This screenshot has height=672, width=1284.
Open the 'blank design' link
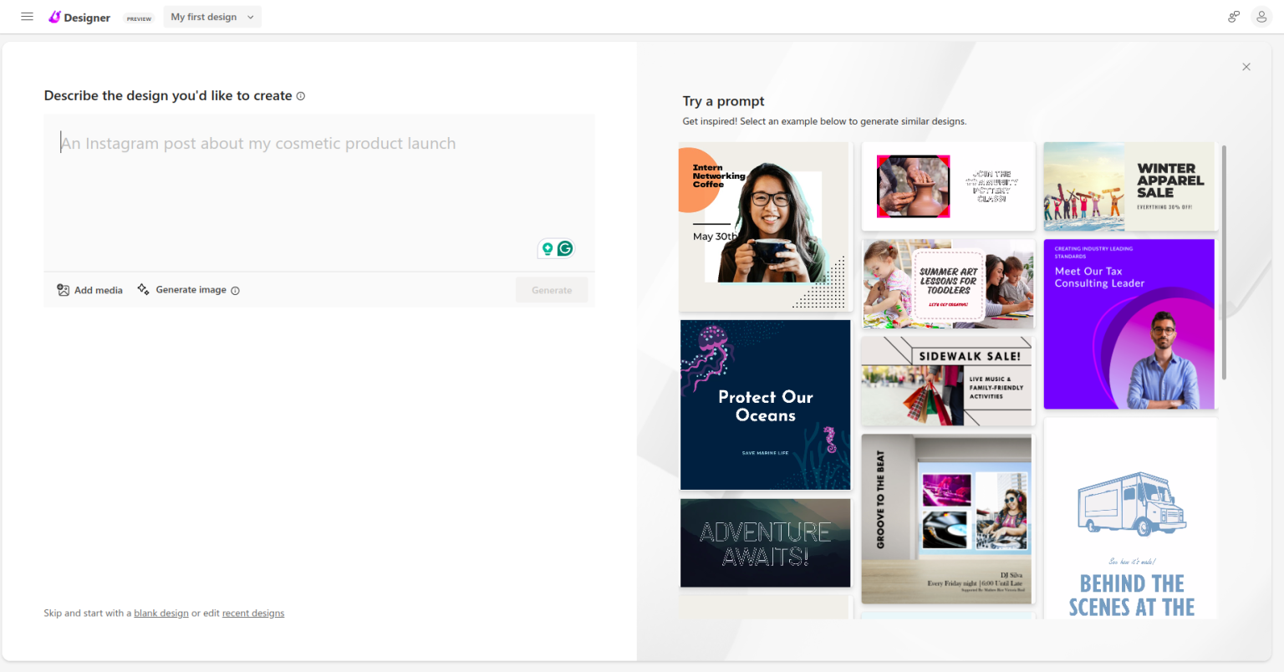[x=161, y=613]
